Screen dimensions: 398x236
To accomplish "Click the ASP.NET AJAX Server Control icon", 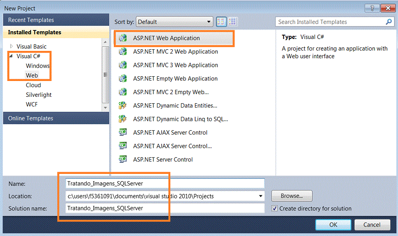I will [x=123, y=132].
